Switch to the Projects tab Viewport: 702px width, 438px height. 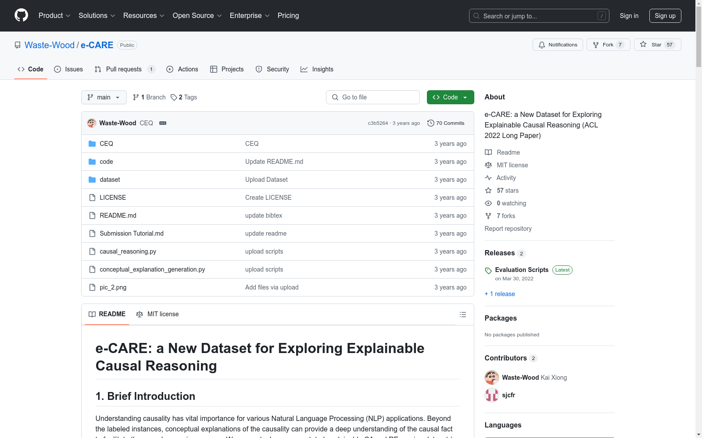point(227,69)
